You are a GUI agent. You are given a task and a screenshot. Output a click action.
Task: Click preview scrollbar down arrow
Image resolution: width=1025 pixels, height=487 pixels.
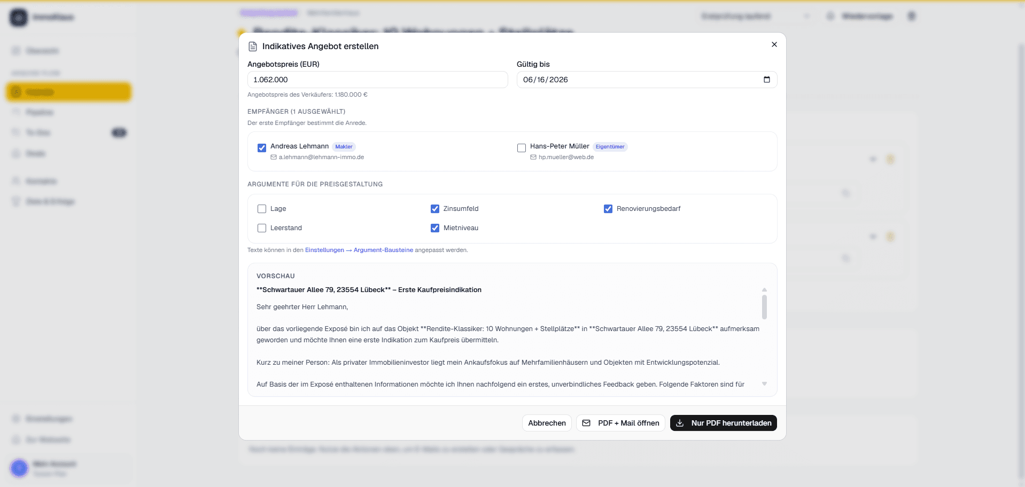[764, 384]
